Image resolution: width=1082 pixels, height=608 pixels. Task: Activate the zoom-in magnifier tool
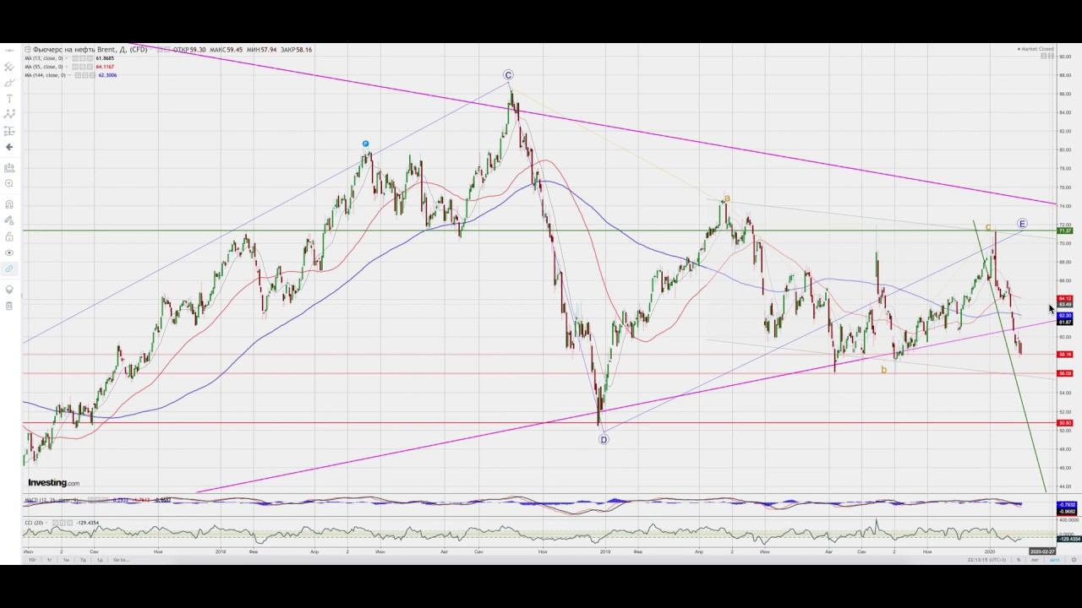pyautogui.click(x=10, y=183)
